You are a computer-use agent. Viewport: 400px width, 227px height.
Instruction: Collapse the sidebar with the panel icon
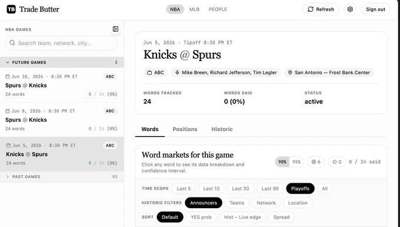(115, 29)
